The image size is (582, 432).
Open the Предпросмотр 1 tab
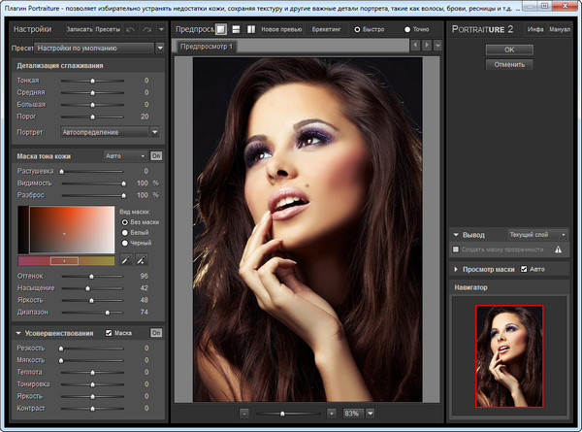click(208, 46)
